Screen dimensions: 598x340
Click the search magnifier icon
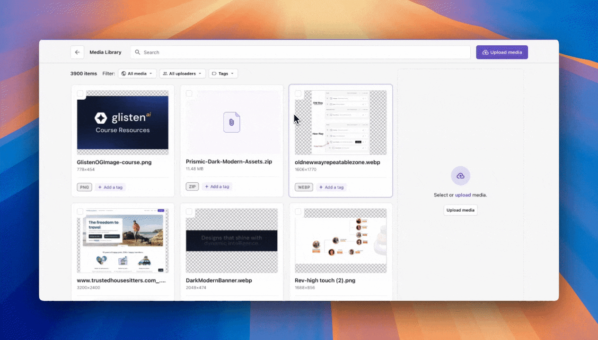click(137, 52)
